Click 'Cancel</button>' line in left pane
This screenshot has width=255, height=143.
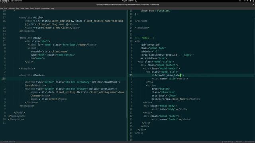(35, 85)
